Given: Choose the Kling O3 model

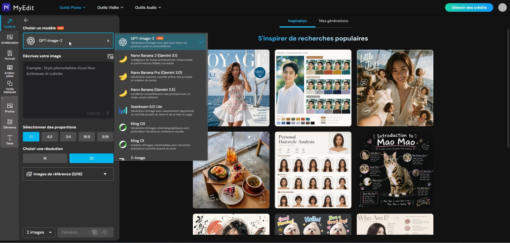Looking at the screenshot, I should 161,127.
